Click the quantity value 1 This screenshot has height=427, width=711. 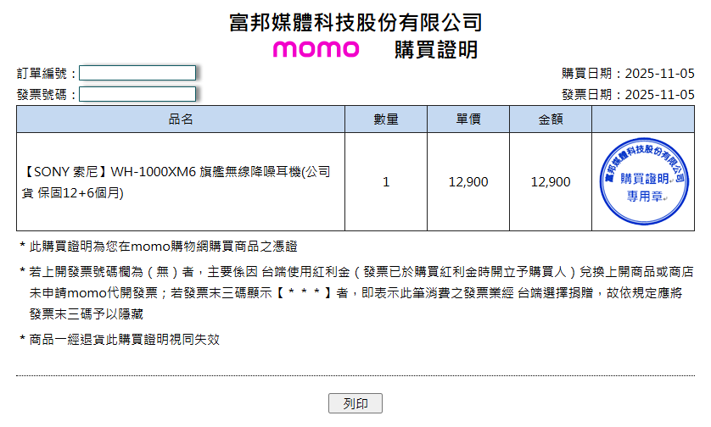tap(386, 181)
